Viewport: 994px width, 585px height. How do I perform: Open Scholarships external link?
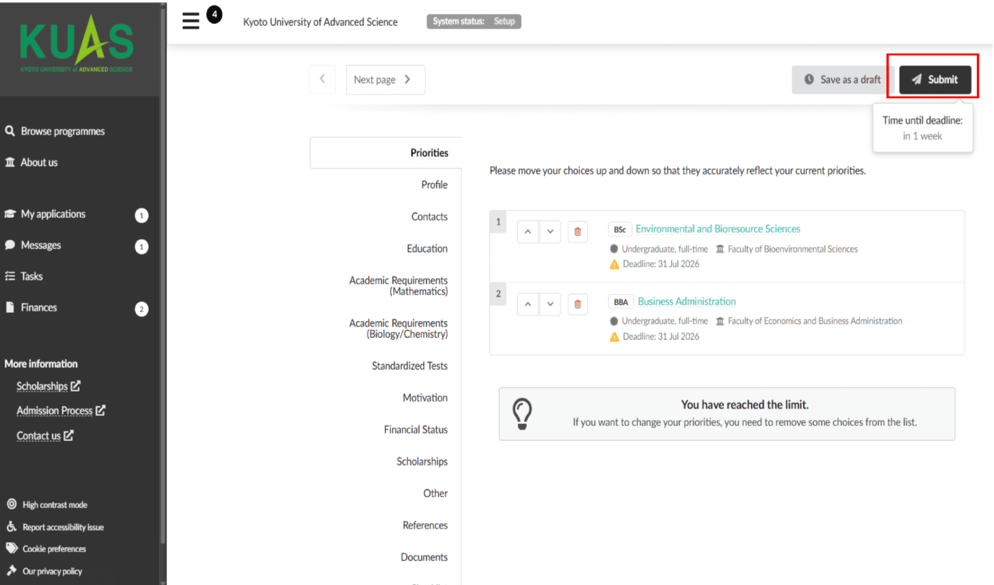(x=49, y=386)
